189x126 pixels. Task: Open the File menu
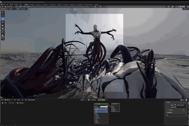[x=4, y=4]
